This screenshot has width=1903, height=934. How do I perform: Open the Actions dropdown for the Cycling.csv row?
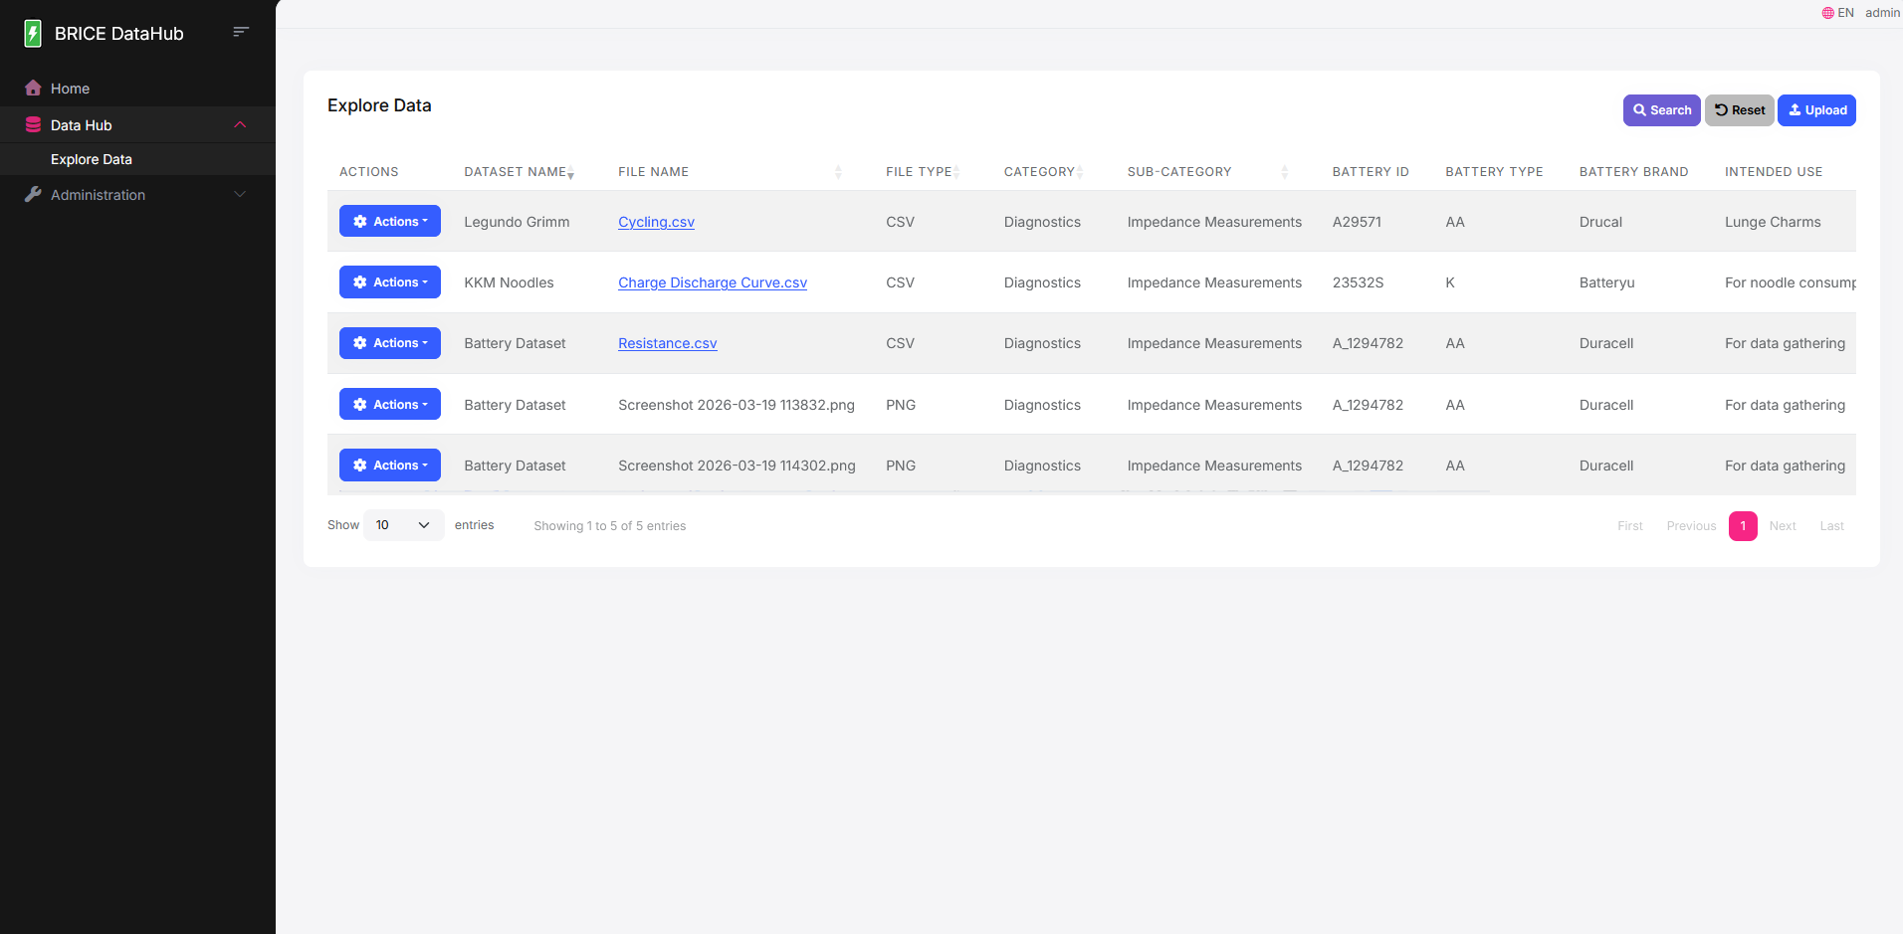pos(390,221)
